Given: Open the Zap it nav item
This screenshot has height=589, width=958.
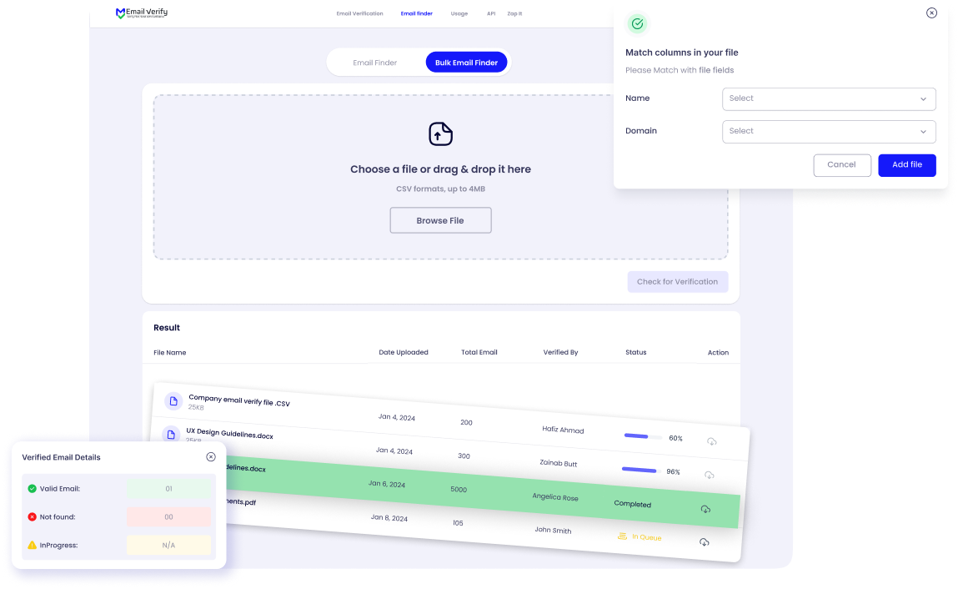Looking at the screenshot, I should point(514,13).
